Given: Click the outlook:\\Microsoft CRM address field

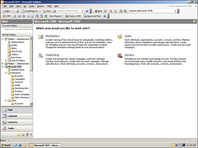Looking at the screenshot, I should pos(151,11).
